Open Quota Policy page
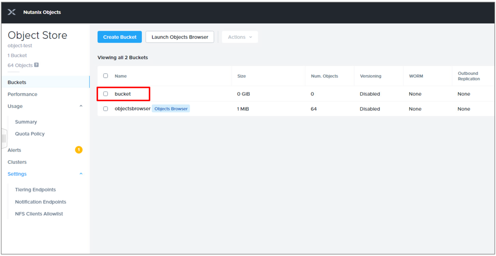The height and width of the screenshot is (256, 496). point(30,134)
